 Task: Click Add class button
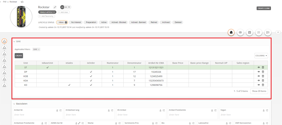pos(63,12)
